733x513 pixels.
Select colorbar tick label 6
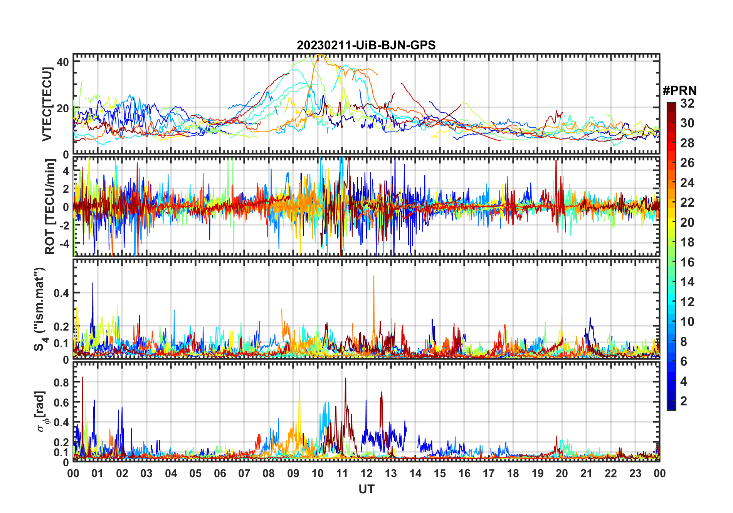tap(684, 361)
